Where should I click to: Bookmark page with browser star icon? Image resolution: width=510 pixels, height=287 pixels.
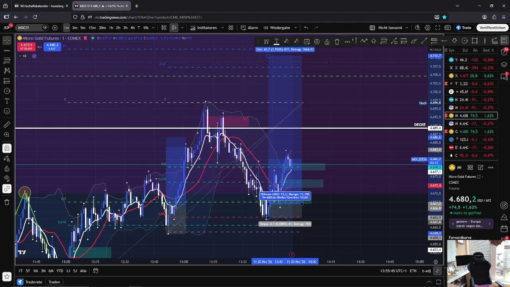(444, 17)
